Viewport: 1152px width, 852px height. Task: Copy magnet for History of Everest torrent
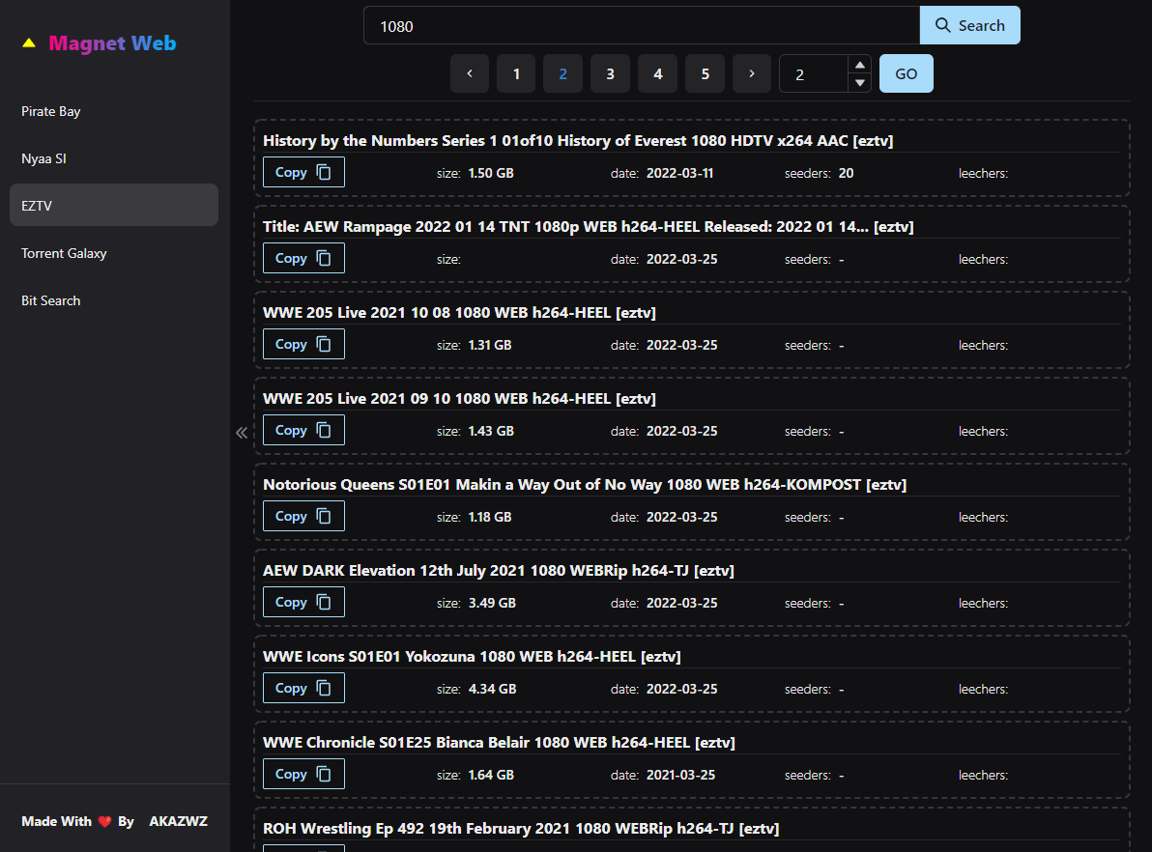click(303, 172)
